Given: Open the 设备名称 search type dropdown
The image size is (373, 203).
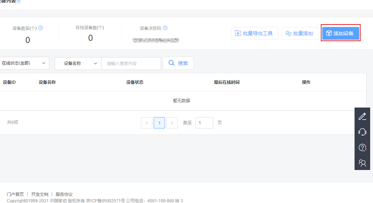Looking at the screenshot, I should click(x=78, y=63).
